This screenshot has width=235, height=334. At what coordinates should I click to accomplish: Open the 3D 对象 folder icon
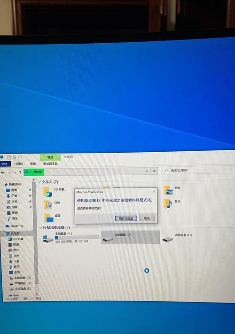pyautogui.click(x=47, y=192)
